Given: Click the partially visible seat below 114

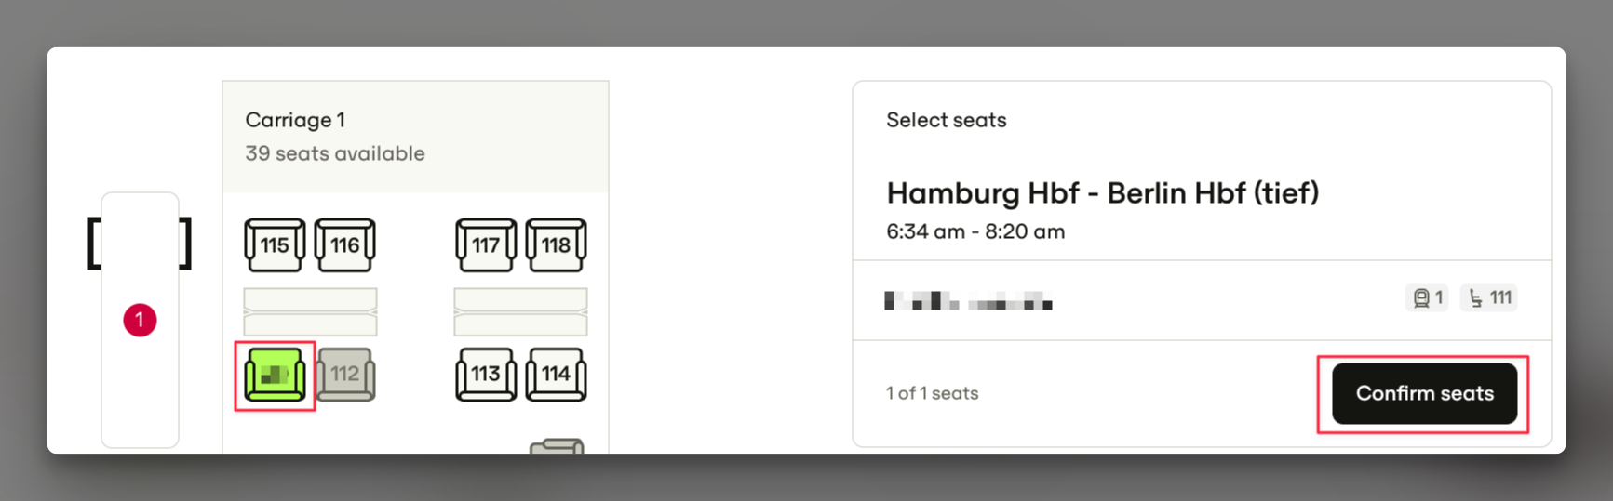Looking at the screenshot, I should pos(557,446).
